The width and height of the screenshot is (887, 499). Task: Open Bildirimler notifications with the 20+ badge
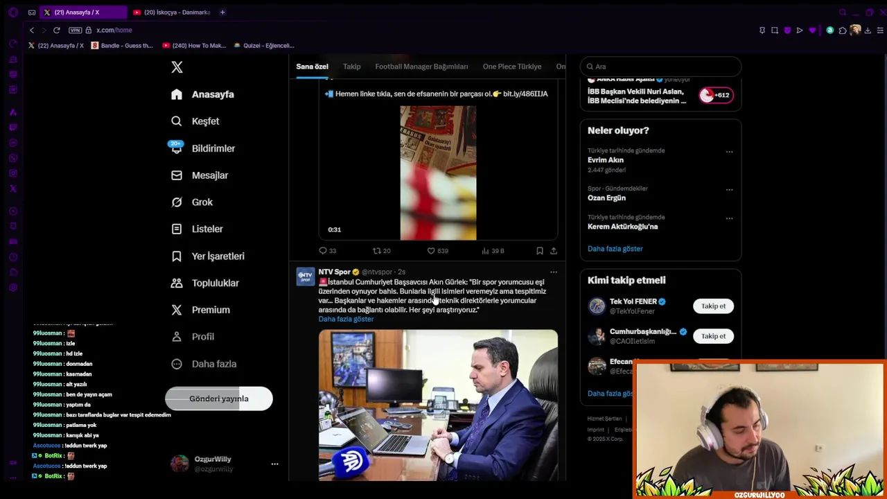(203, 148)
